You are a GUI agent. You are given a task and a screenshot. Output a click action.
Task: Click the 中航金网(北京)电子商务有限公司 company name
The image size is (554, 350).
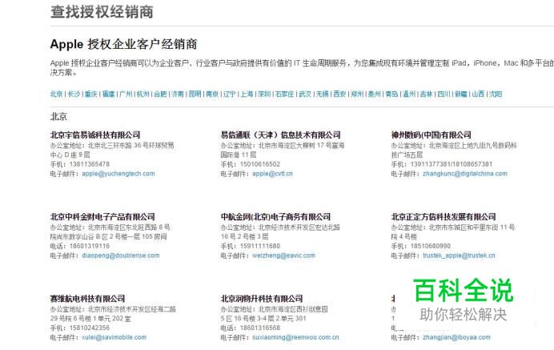pyautogui.click(x=275, y=216)
